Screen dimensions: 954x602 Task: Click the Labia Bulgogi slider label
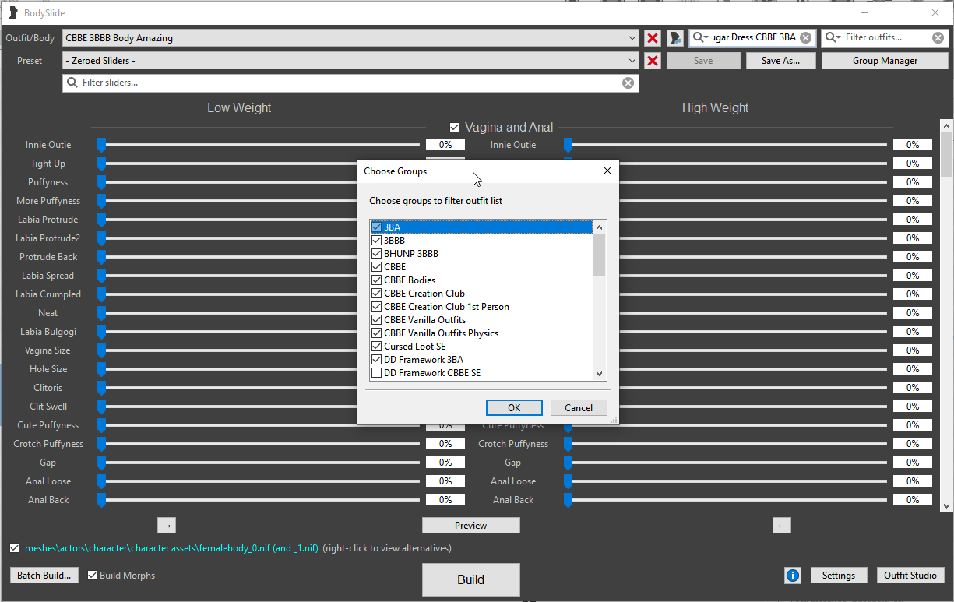pos(48,332)
